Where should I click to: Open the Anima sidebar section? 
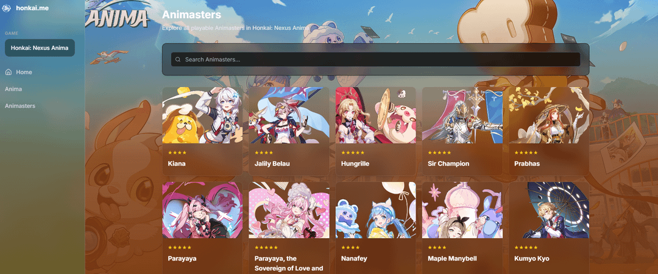(x=13, y=89)
